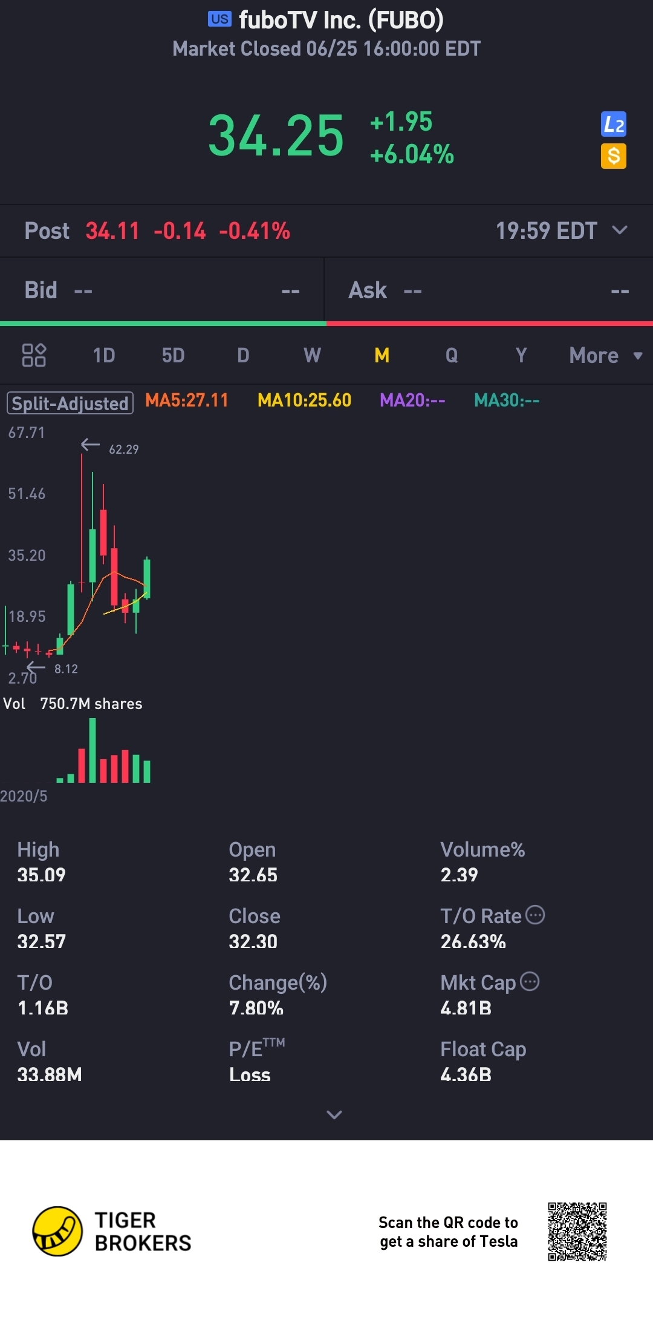Select the Q quarterly chart tab
This screenshot has height=1323, width=653.
tap(452, 355)
